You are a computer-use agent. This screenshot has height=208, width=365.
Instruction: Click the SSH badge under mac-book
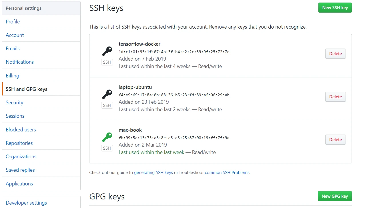[107, 148]
